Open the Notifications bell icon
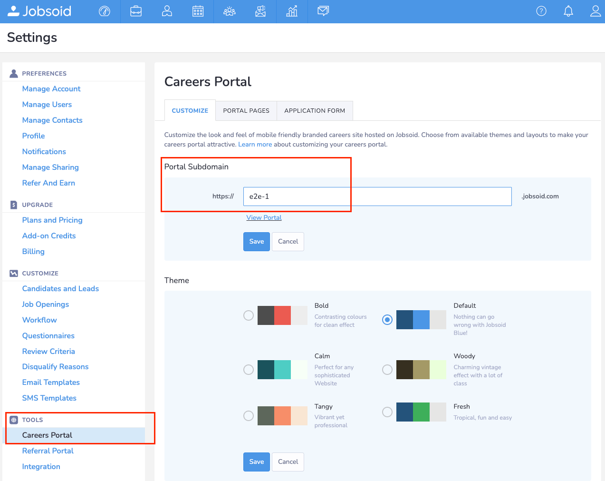Screen dimensions: 605x481 (x=568, y=11)
